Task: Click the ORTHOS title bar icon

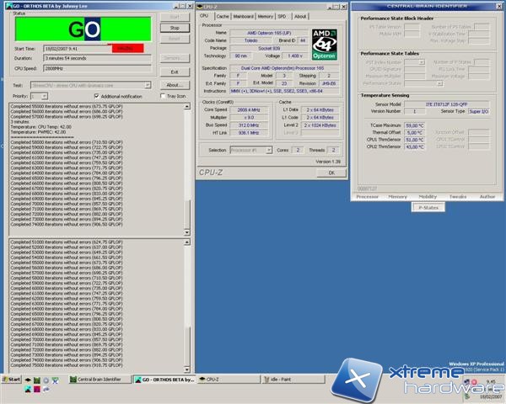Action: coord(8,5)
